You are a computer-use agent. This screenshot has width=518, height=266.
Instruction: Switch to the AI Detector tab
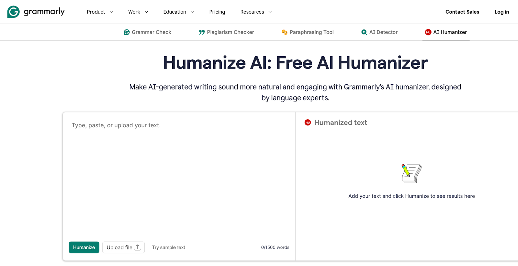pos(383,32)
